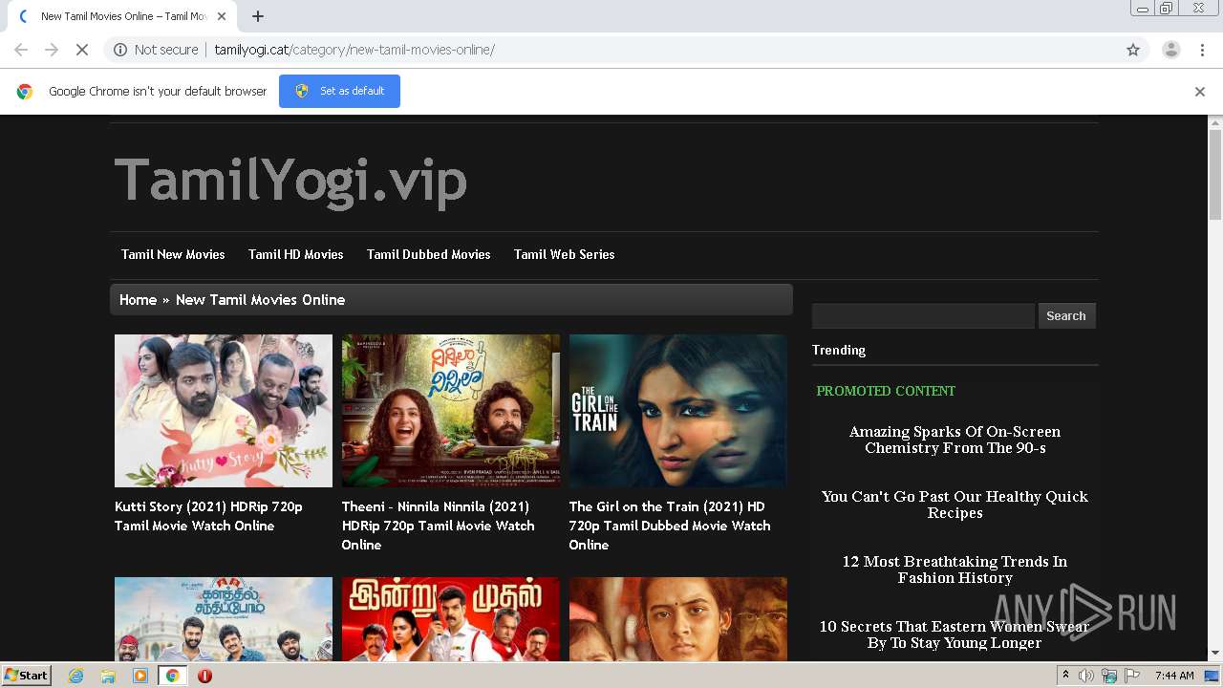The width and height of the screenshot is (1223, 688).
Task: Open Healthy Quick Recipes promoted article
Action: pyautogui.click(x=955, y=505)
